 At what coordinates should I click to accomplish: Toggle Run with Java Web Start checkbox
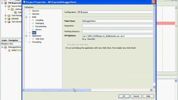66,45
